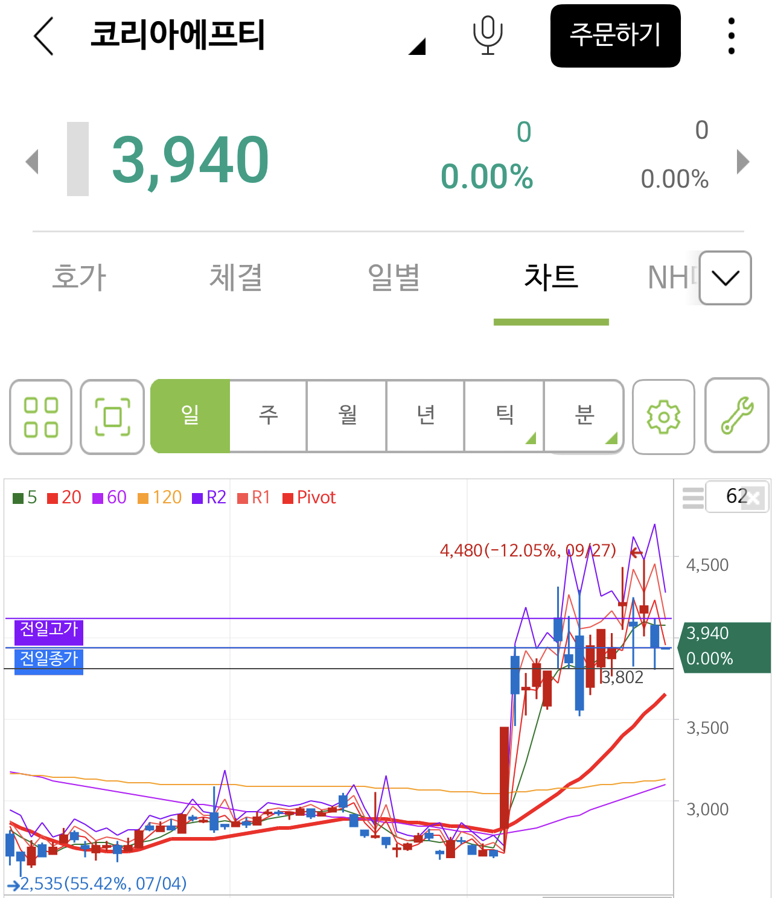The width and height of the screenshot is (775, 898).
Task: Edit the candle count field showing 62
Action: coord(737,497)
